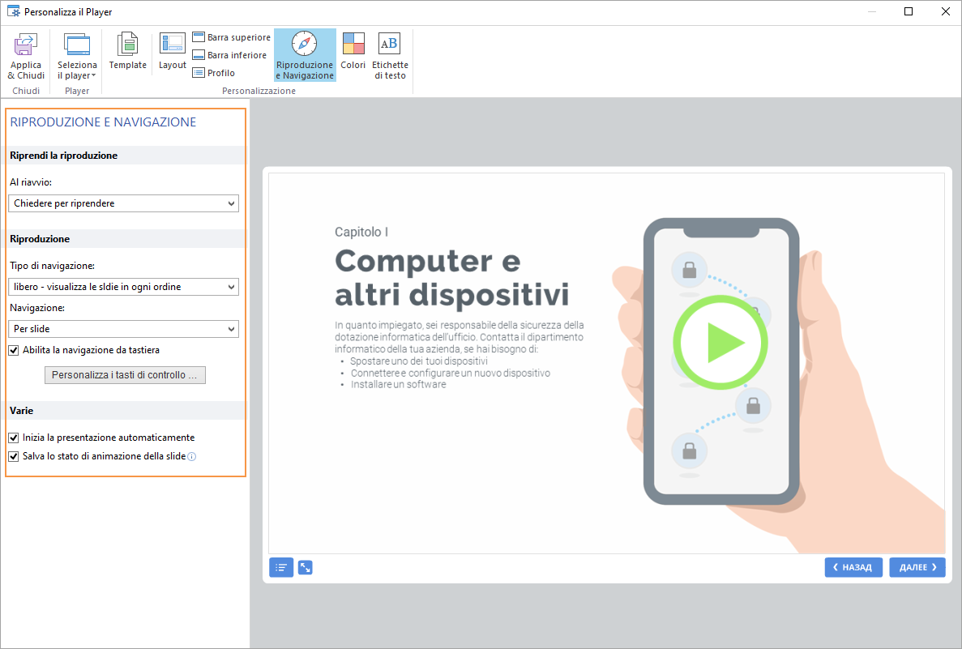Click the Applica & Chiudi icon
The width and height of the screenshot is (962, 649).
[26, 45]
